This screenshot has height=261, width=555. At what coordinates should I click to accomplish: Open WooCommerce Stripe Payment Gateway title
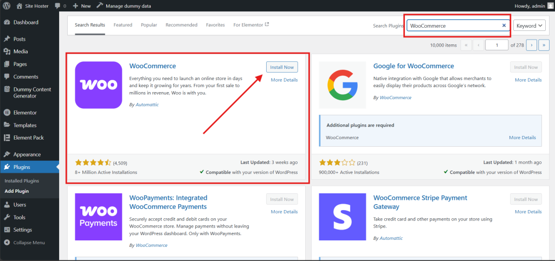point(420,203)
